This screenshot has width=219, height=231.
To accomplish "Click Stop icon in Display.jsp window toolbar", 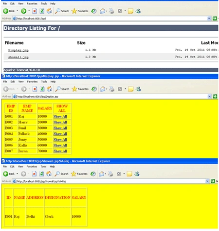I will pyautogui.click(x=35, y=89).
